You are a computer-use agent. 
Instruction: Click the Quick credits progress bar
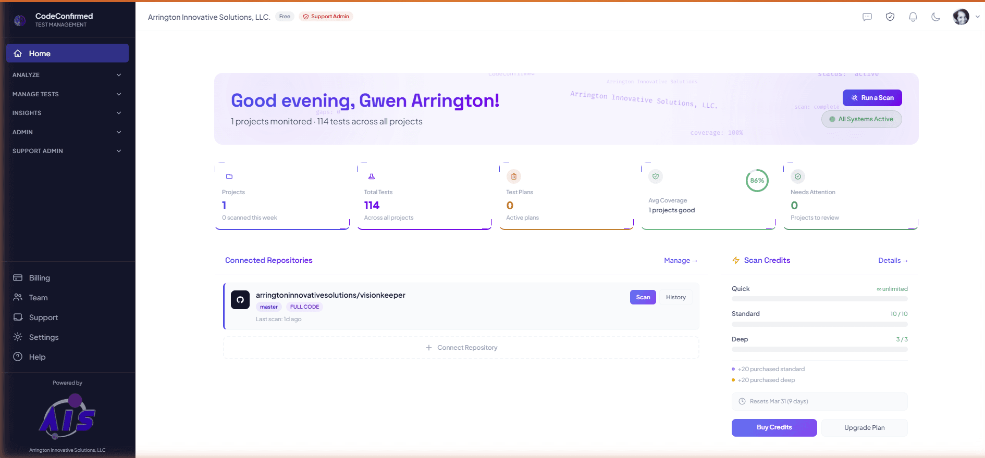tap(819, 299)
